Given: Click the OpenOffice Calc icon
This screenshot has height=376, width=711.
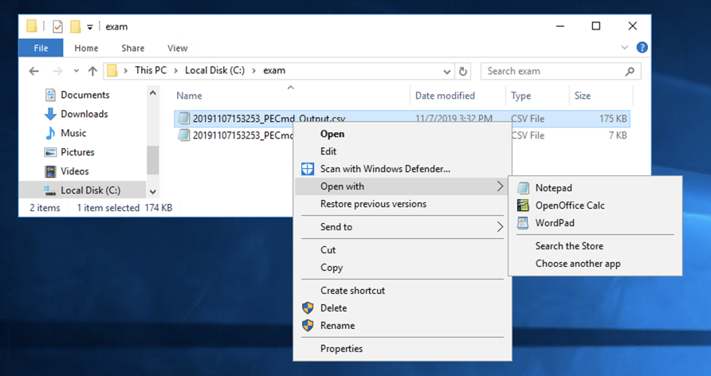Looking at the screenshot, I should pyautogui.click(x=523, y=206).
